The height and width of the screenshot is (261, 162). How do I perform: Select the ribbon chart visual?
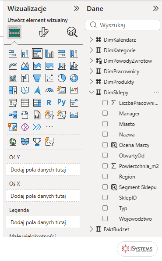[13, 78]
